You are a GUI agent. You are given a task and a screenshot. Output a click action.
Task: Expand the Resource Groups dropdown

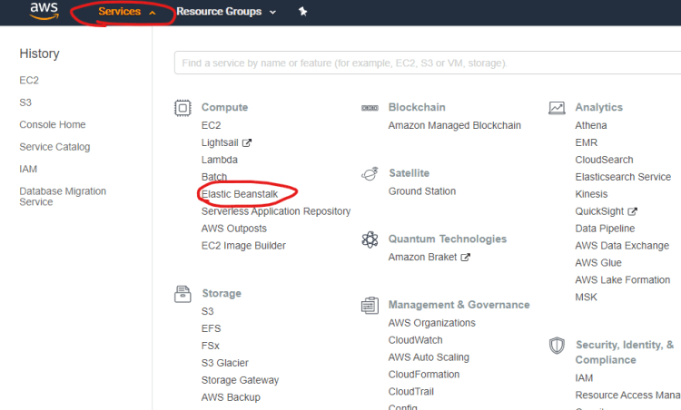pyautogui.click(x=226, y=12)
